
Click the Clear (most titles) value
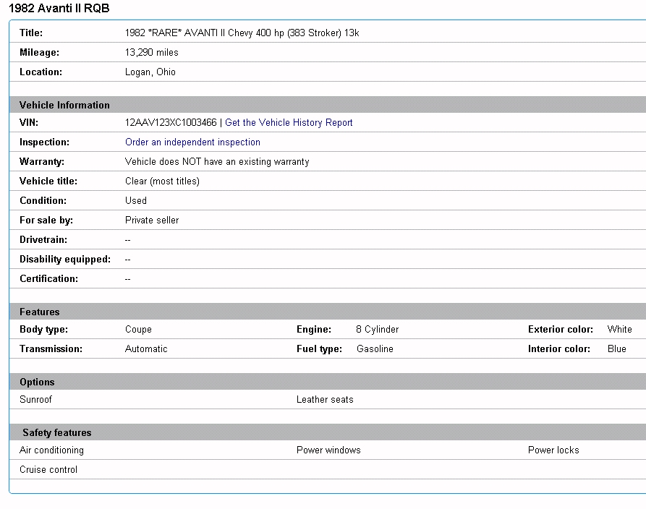coord(162,181)
